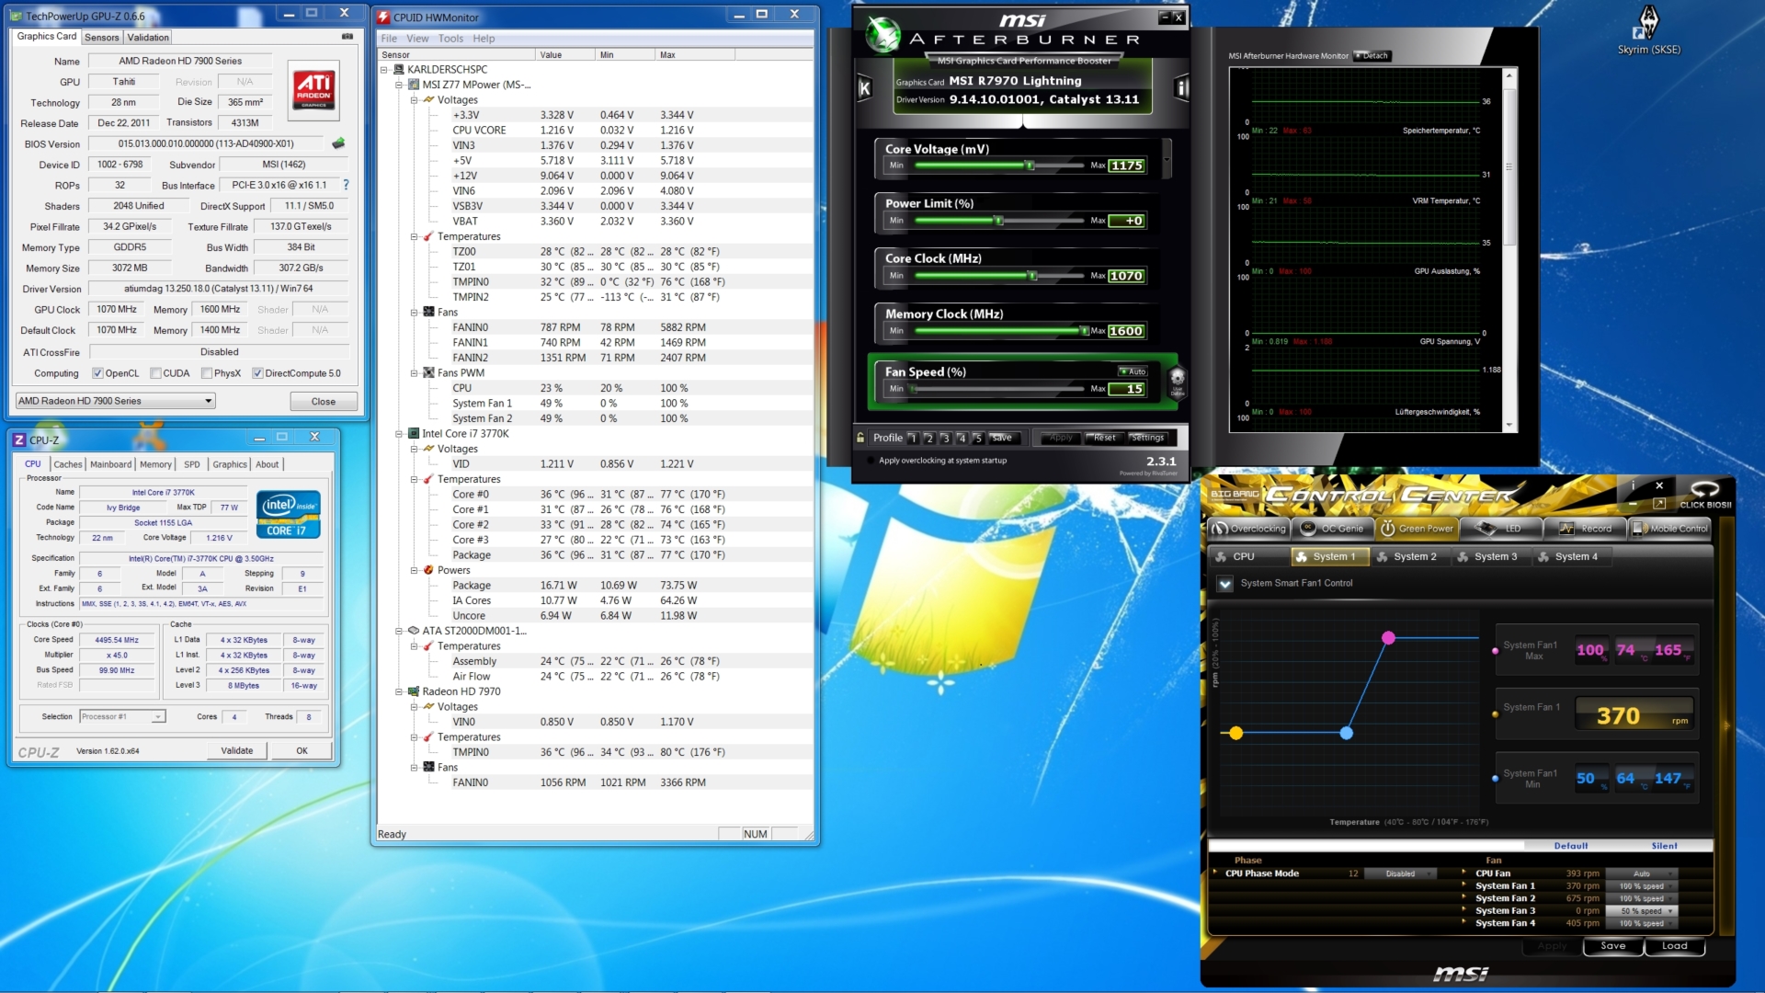Image resolution: width=1765 pixels, height=993 pixels.
Task: Click the Click BIOS II icon
Action: coord(1705,495)
